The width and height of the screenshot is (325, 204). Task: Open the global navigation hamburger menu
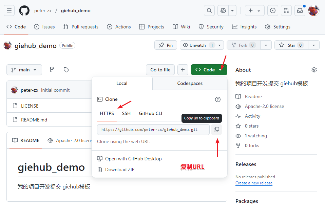[x=9, y=10]
